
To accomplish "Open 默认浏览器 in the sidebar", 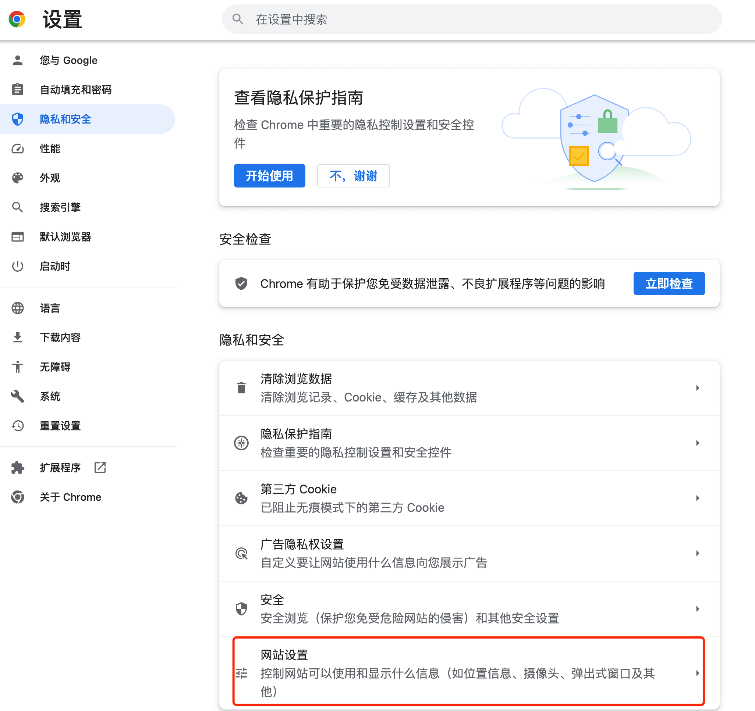I will [87, 237].
